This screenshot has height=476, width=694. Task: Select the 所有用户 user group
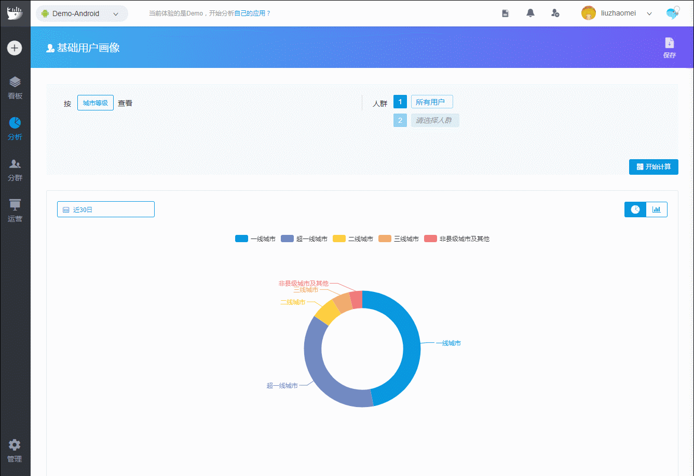[431, 102]
